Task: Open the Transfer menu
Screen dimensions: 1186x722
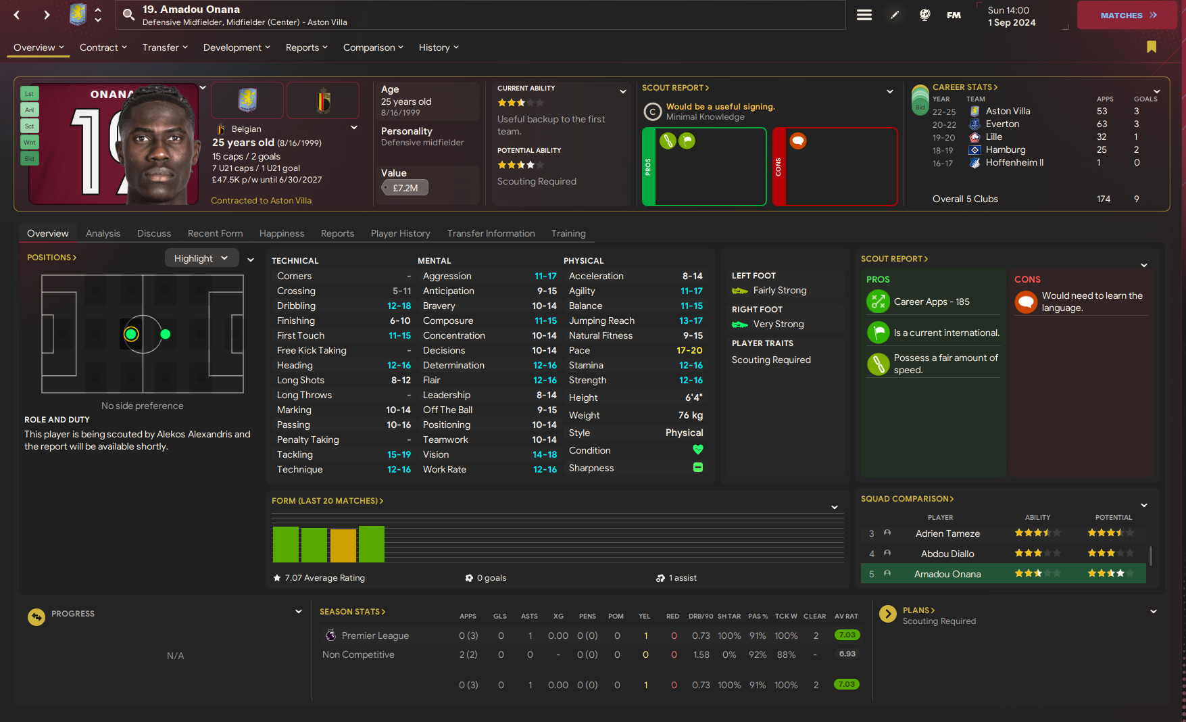Action: point(164,47)
